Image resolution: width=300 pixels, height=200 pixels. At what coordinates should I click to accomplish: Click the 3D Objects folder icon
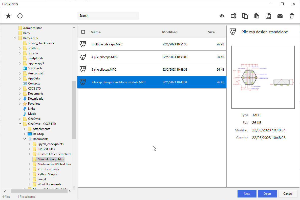[25, 68]
